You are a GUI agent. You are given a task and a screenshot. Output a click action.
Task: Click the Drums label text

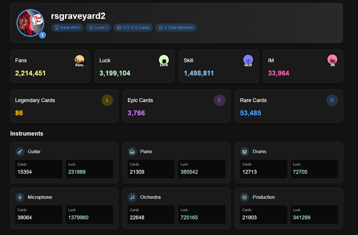259,152
